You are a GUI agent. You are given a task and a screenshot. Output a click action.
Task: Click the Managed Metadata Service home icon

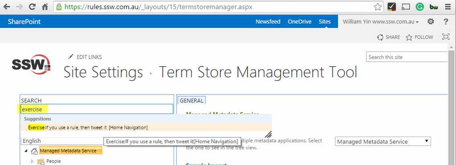pos(34,151)
